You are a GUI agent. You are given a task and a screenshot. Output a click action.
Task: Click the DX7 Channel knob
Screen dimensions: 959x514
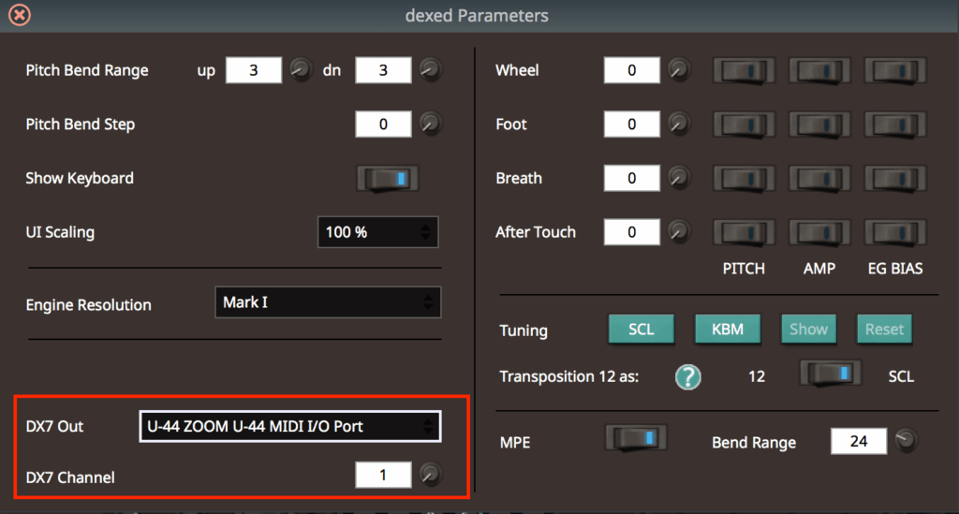[x=429, y=476]
